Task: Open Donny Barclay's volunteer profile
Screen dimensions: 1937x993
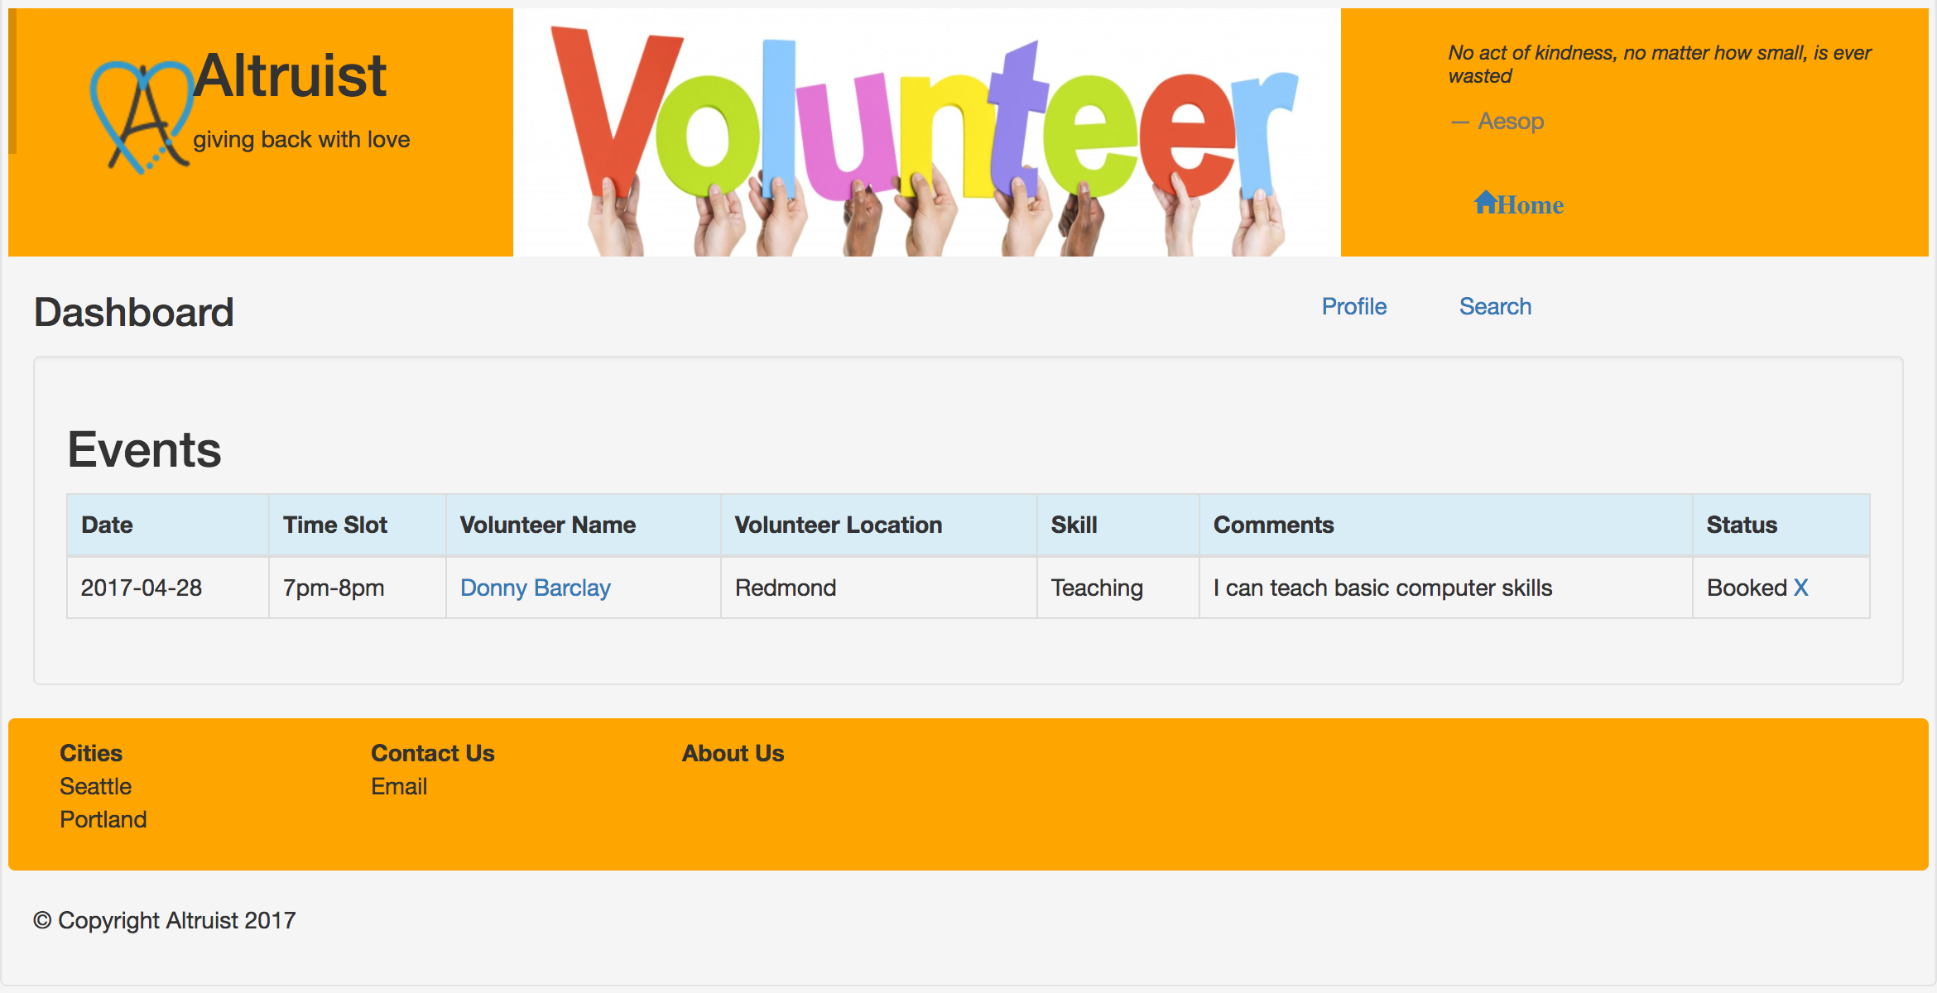Action: pos(535,588)
